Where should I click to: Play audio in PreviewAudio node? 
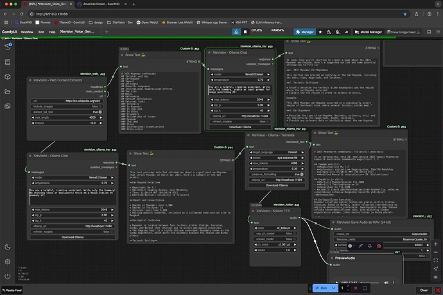pyautogui.click(x=336, y=282)
